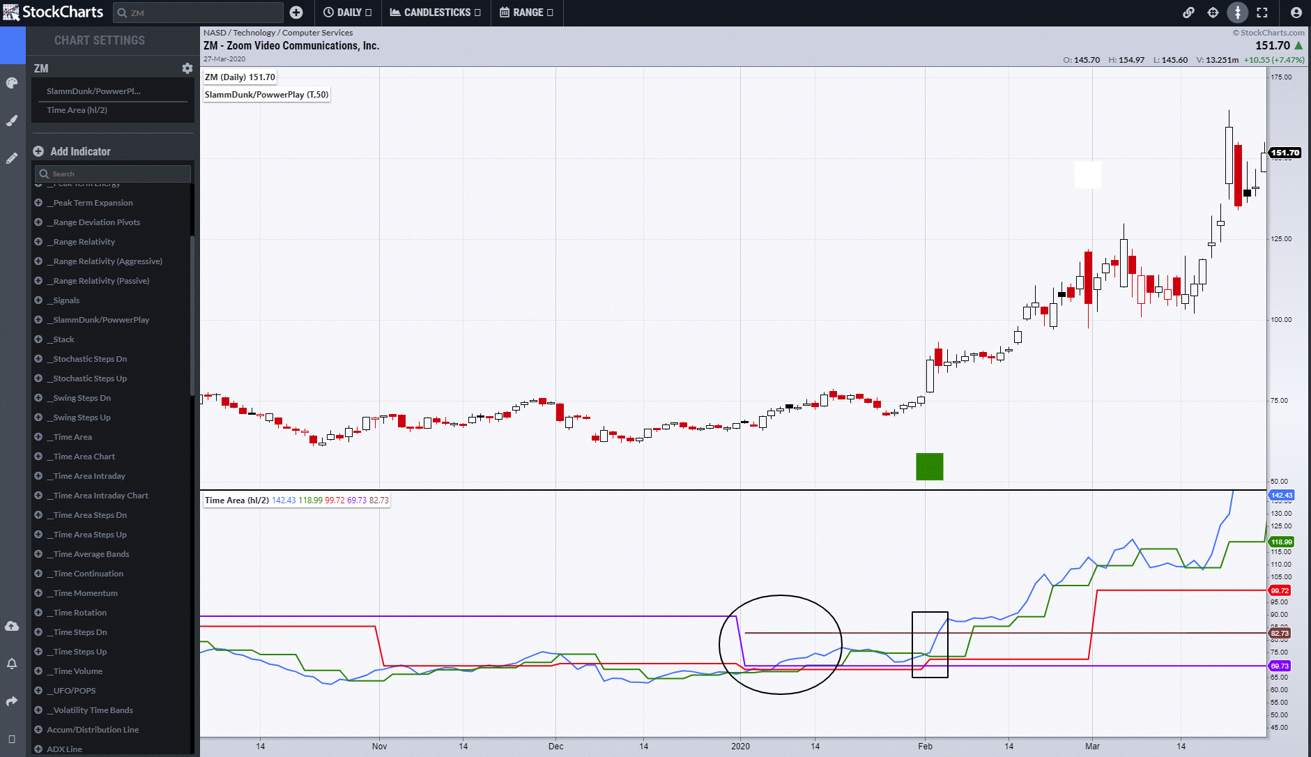Click the palette icon in left sidebar
The width and height of the screenshot is (1311, 757).
tap(12, 84)
